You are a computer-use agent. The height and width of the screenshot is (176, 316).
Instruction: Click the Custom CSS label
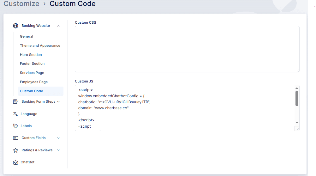[x=86, y=22]
